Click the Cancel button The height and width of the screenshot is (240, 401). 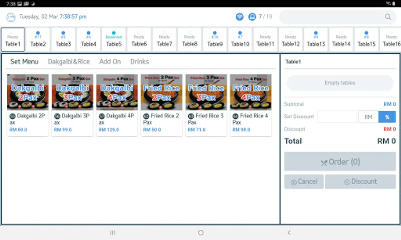pyautogui.click(x=304, y=182)
